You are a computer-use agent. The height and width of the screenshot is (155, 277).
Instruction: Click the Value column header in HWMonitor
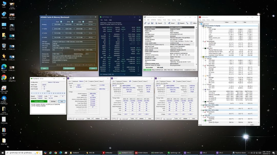point(229,22)
